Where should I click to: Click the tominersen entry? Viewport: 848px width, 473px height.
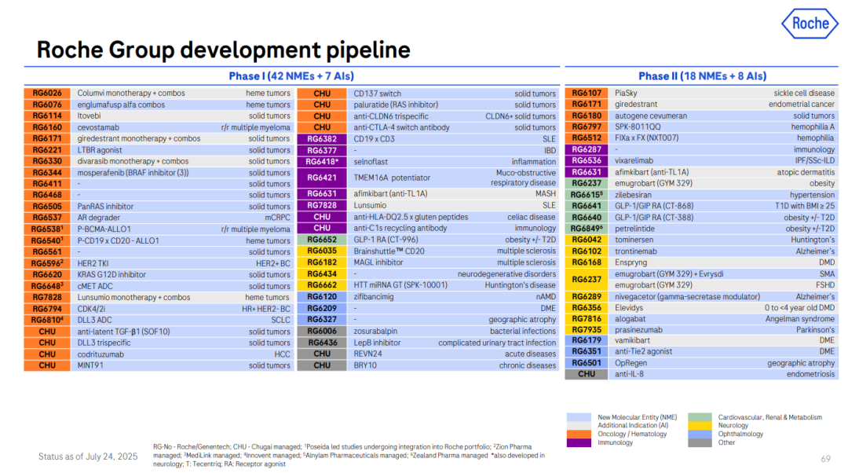point(634,240)
